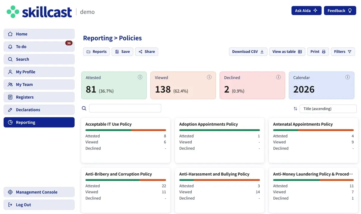Open the To do list
This screenshot has height=214, width=361.
point(39,47)
